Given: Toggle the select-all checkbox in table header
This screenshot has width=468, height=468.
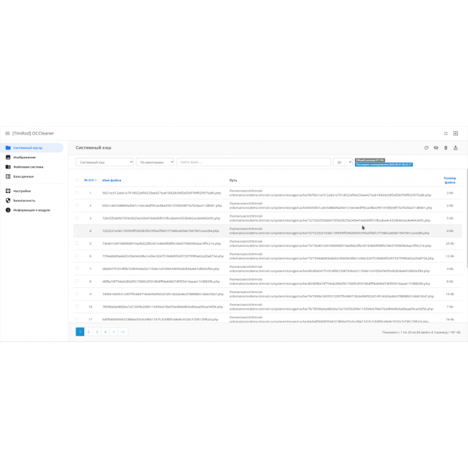Looking at the screenshot, I should click(x=78, y=180).
